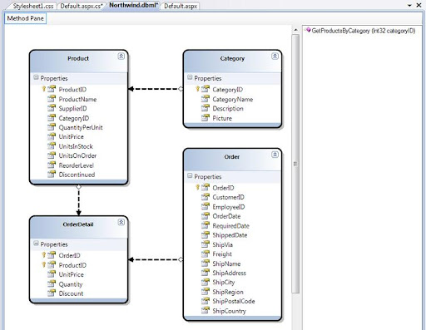
Task: Click the OrderID key icon in OrderDetail
Action: [x=44, y=255]
